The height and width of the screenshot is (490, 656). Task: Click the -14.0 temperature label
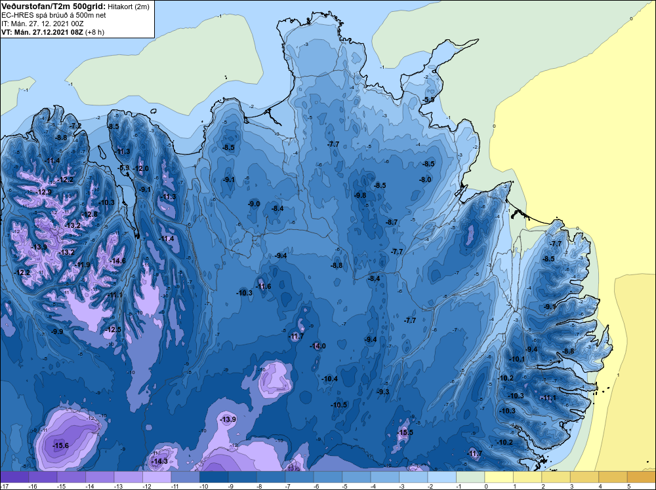coord(318,346)
